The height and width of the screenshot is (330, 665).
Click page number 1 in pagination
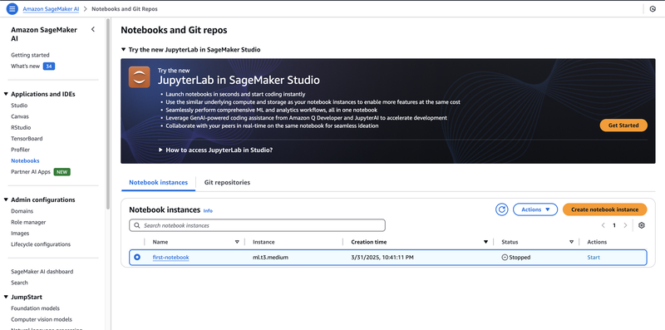[x=614, y=225]
